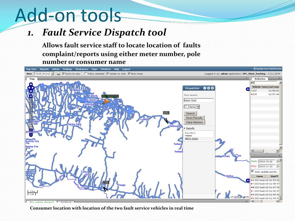Image resolution: width=295 pixels, height=221 pixels.
Task: Close the Dispatcher panel
Action: 212,88
